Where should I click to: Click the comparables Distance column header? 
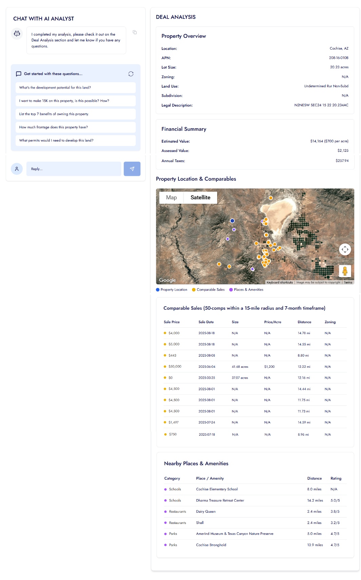(304, 322)
